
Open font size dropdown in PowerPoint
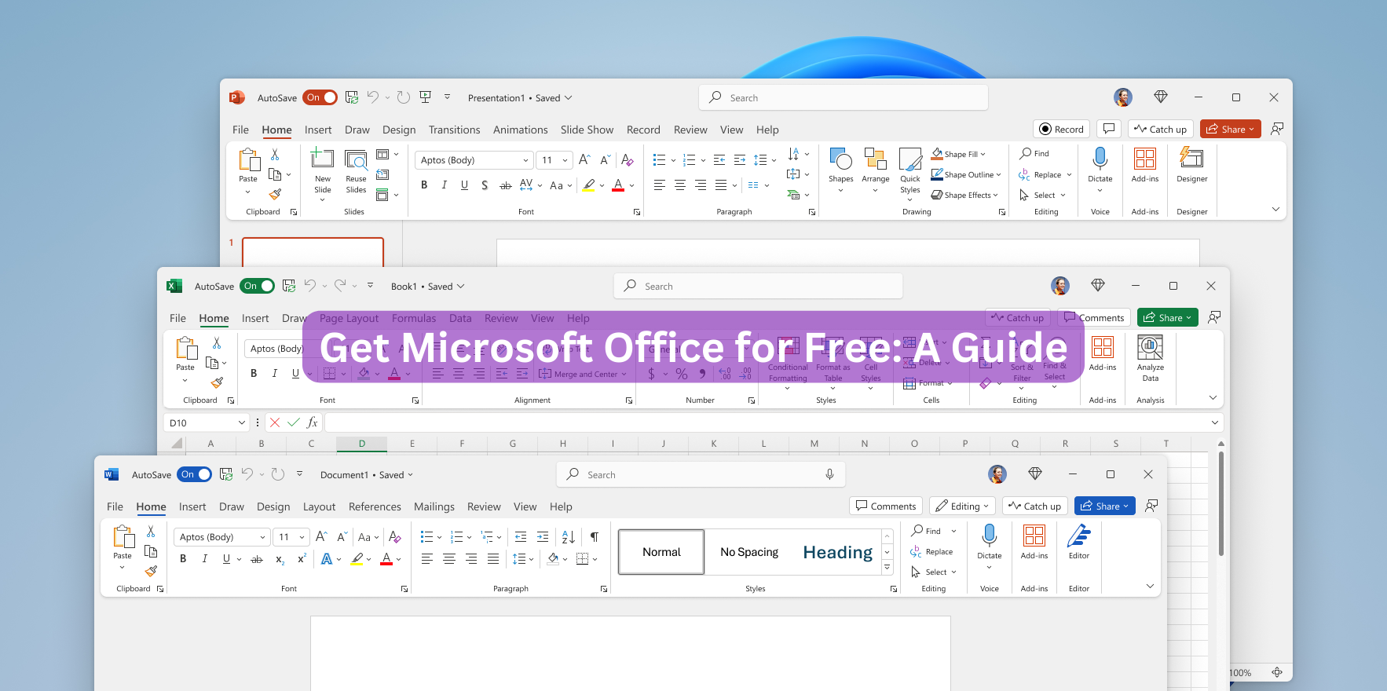point(565,160)
